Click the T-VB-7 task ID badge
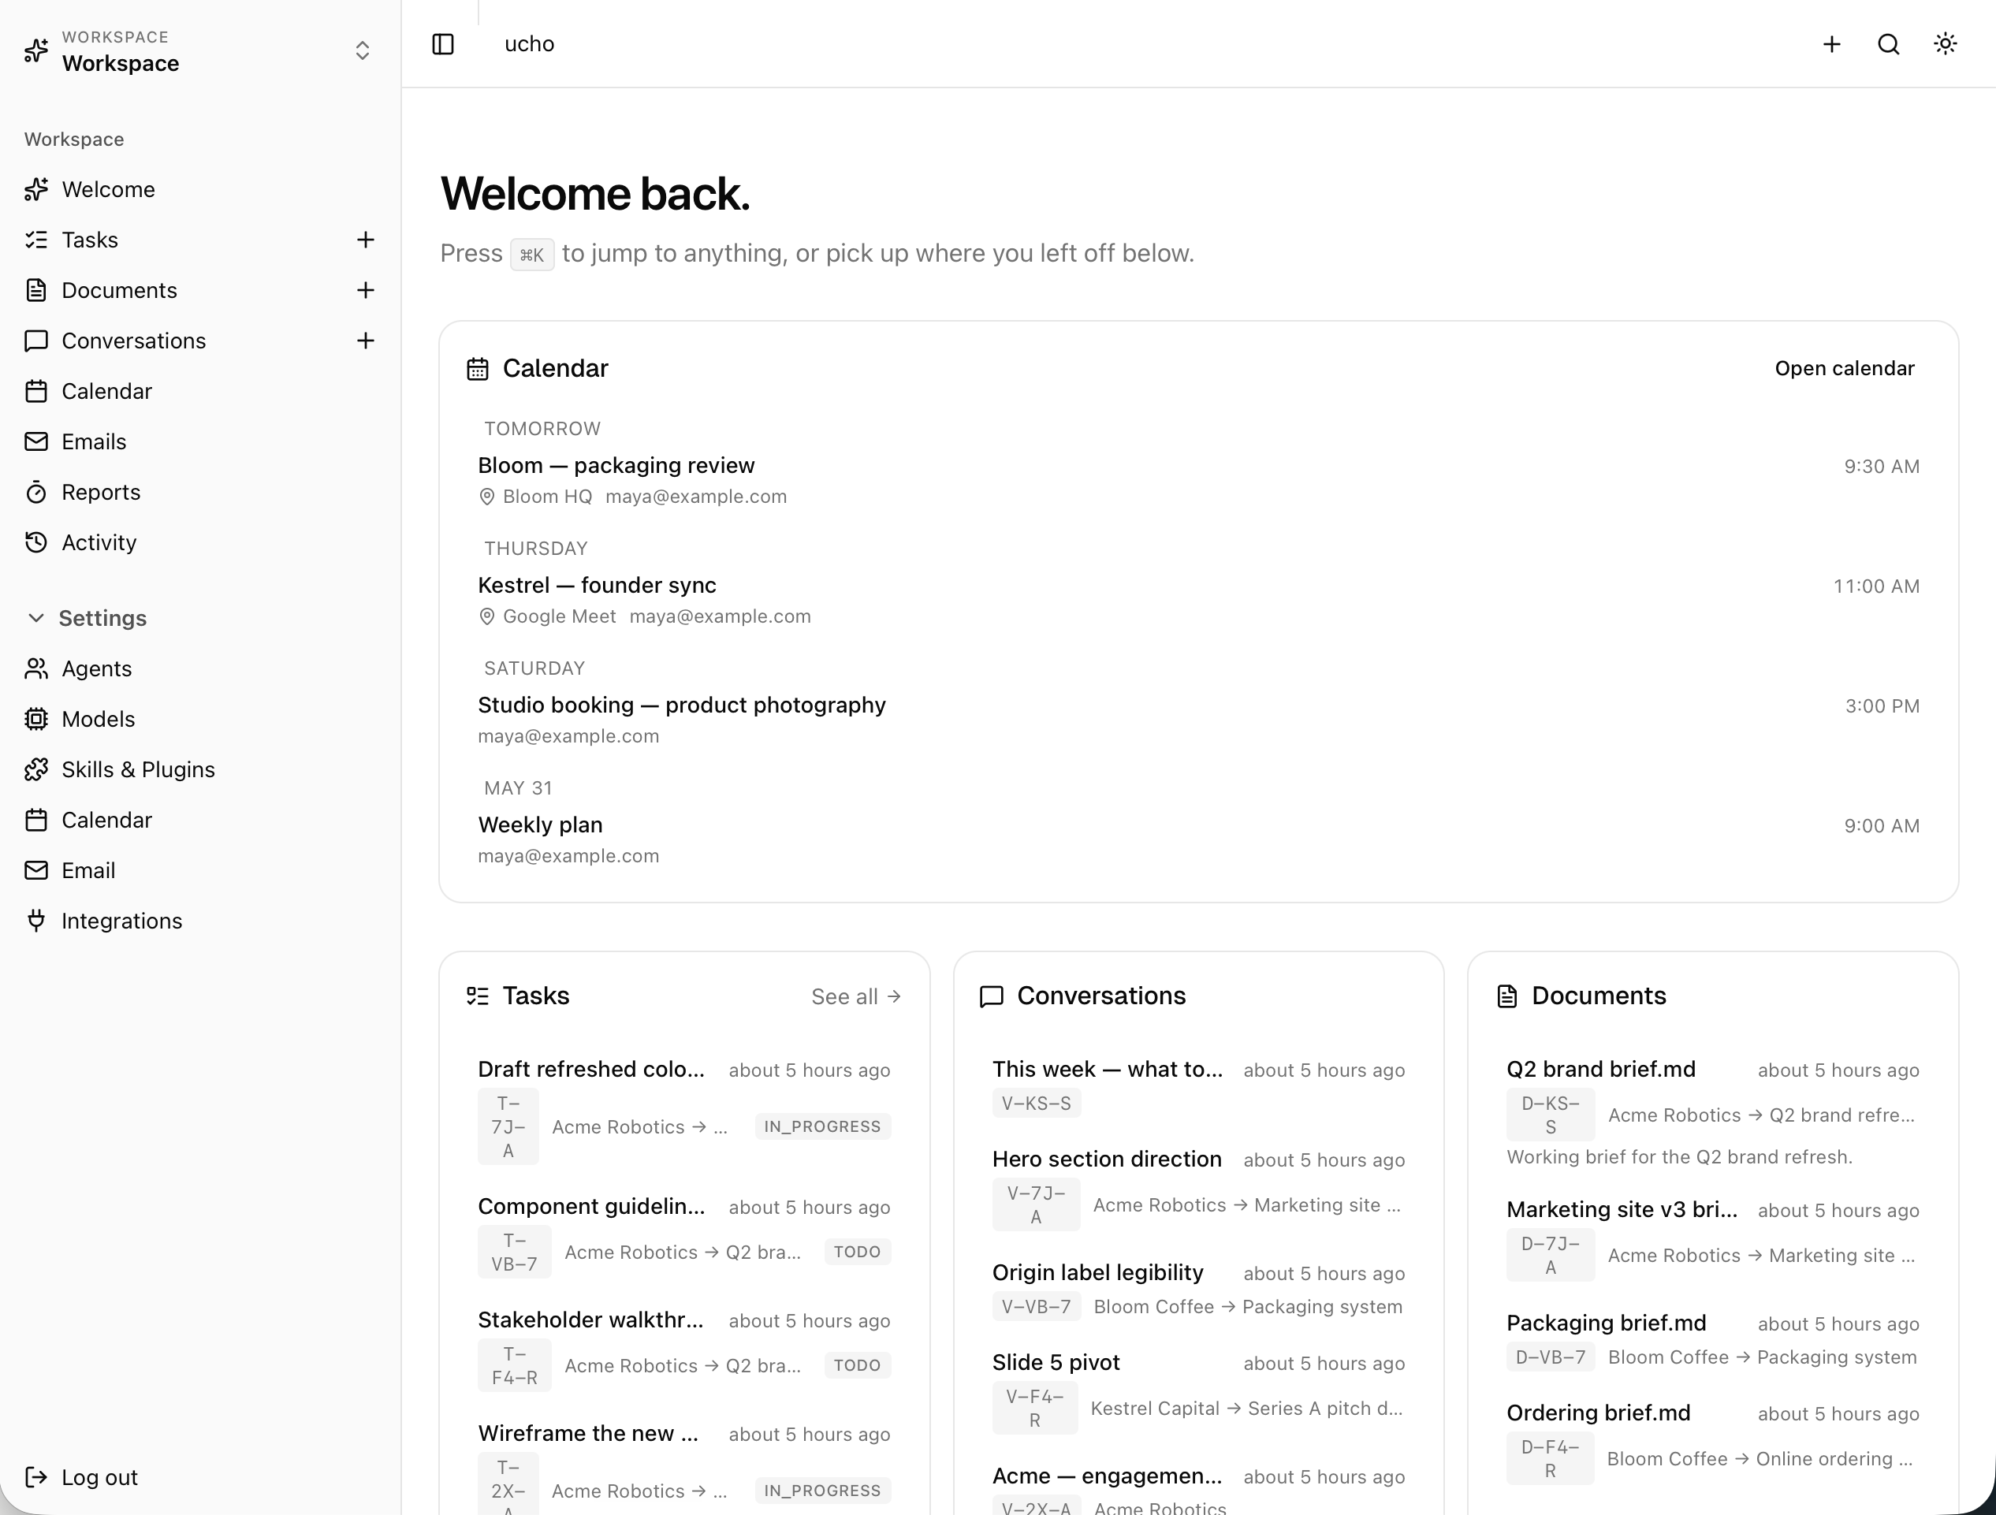Image resolution: width=1996 pixels, height=1515 pixels. 514,1253
